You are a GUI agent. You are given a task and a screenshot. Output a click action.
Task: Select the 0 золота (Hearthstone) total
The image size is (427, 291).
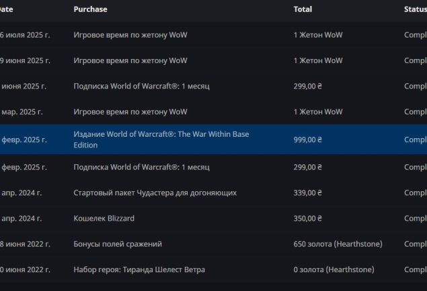coord(334,270)
